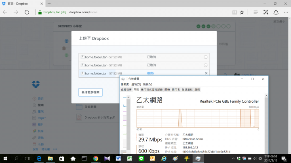This screenshot has height=163, width=291.
Task: Launch Chrome from the taskbar
Action: tap(96, 159)
